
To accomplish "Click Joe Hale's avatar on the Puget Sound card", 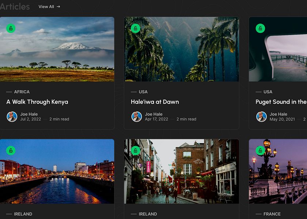I will [x=261, y=117].
